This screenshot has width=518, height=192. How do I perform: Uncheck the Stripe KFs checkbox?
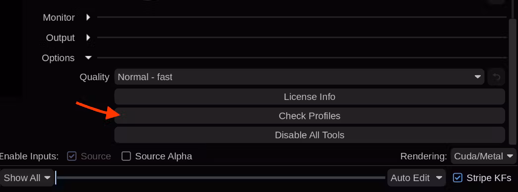coord(457,178)
